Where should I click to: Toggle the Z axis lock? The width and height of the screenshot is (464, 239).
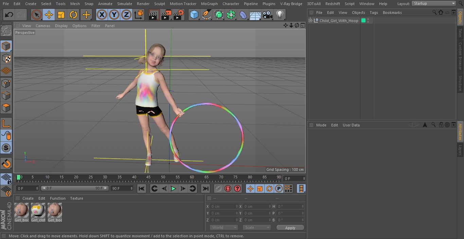point(126,15)
